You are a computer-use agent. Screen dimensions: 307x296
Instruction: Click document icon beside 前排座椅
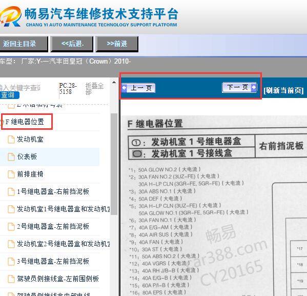11,174
